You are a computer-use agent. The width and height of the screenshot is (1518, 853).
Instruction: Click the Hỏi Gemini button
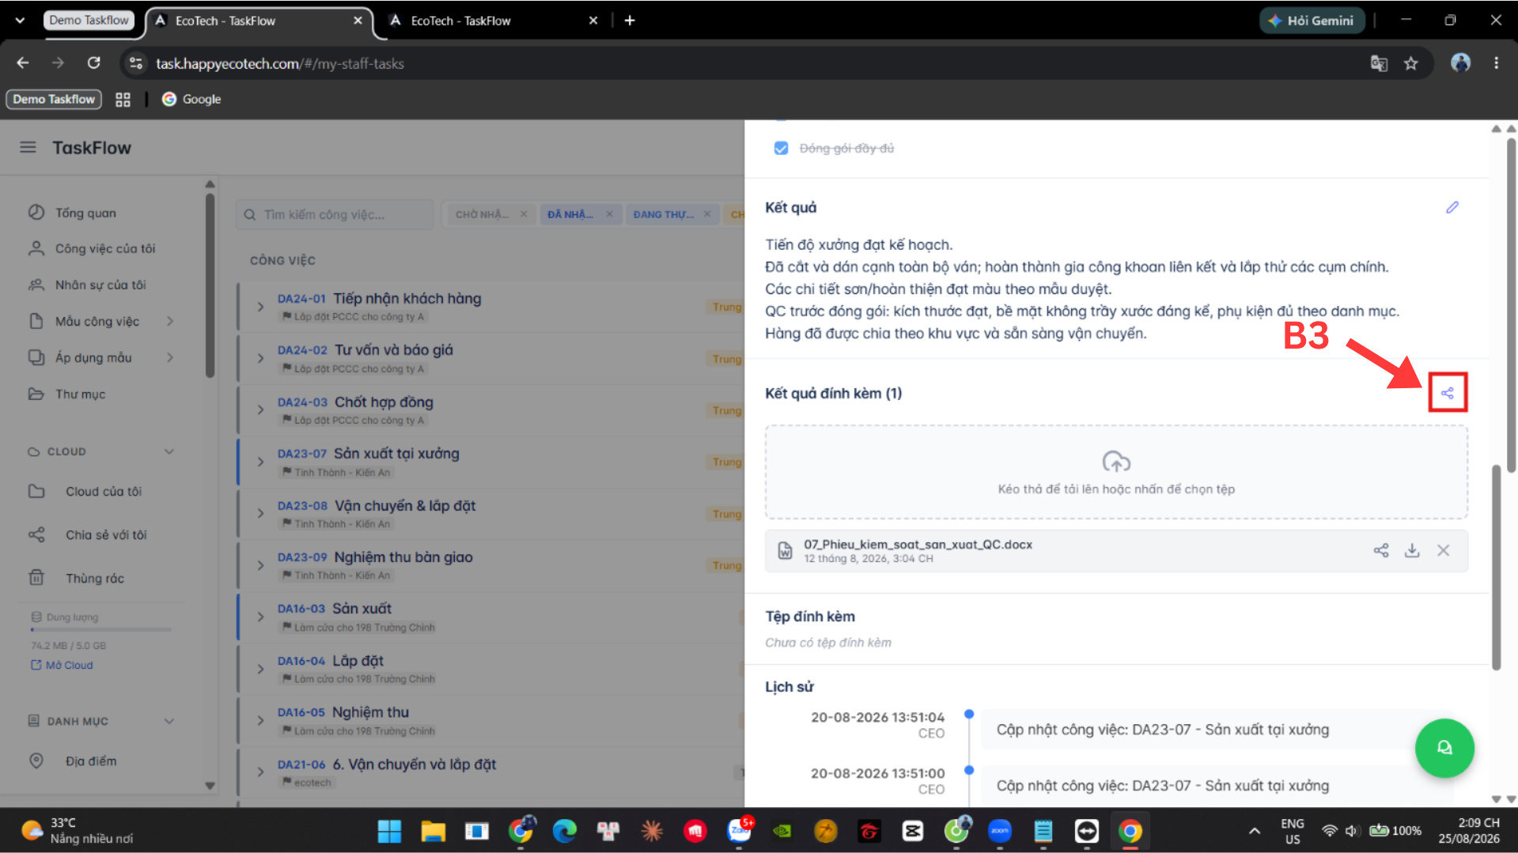click(x=1312, y=21)
